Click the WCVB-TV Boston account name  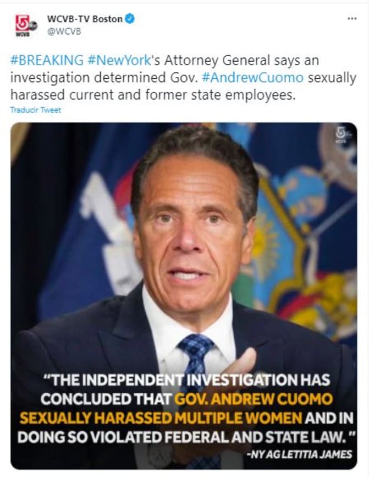coord(85,19)
